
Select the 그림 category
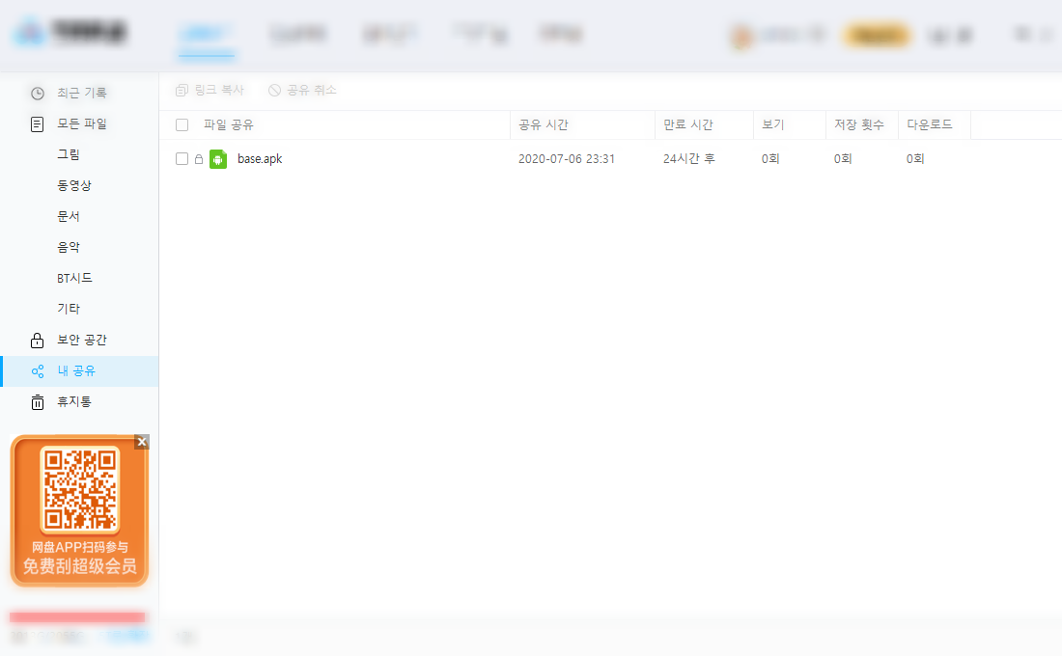(69, 154)
